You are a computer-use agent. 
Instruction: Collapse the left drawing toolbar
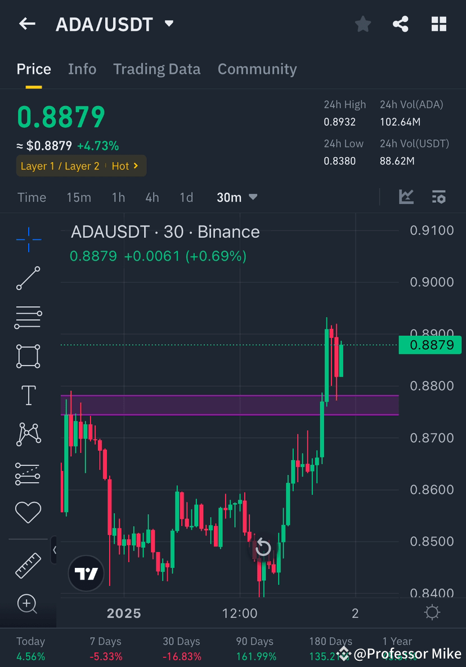click(x=54, y=550)
